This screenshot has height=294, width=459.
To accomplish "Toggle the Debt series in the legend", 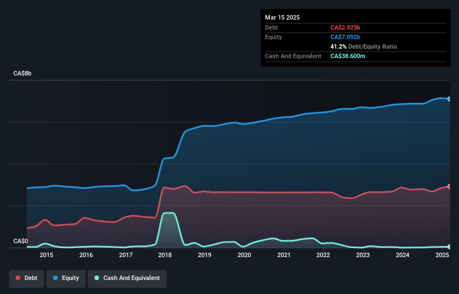I will click(27, 278).
